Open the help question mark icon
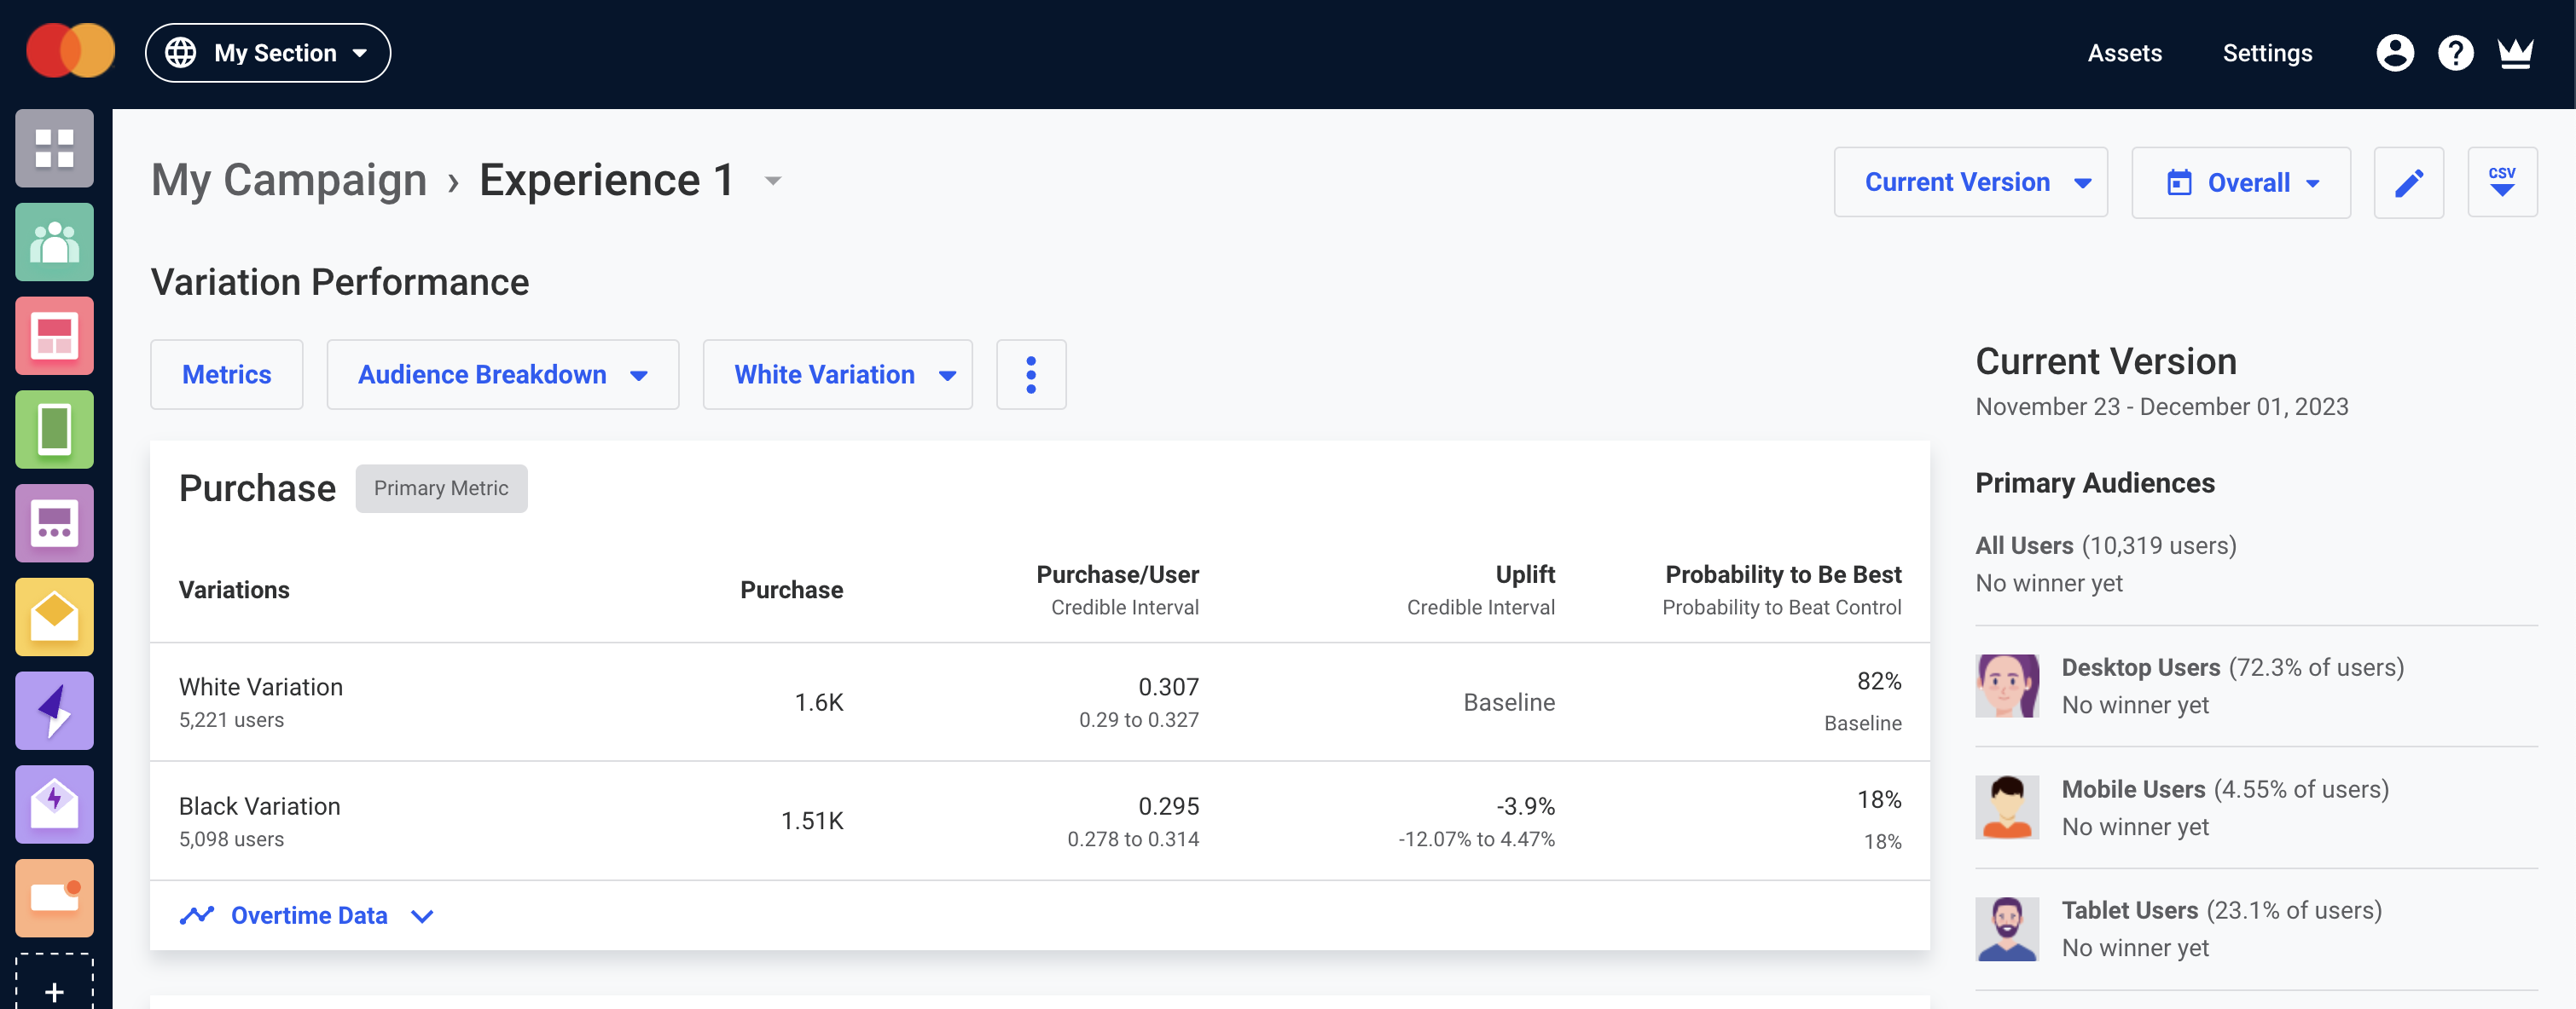 pyautogui.click(x=2456, y=53)
